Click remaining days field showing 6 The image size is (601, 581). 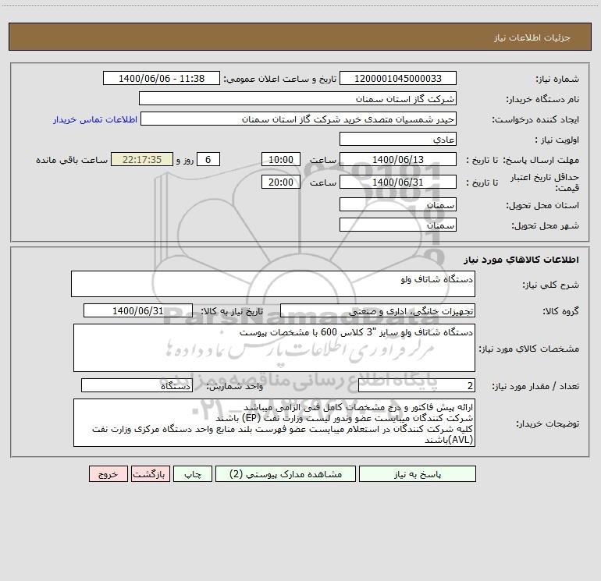pyautogui.click(x=208, y=160)
